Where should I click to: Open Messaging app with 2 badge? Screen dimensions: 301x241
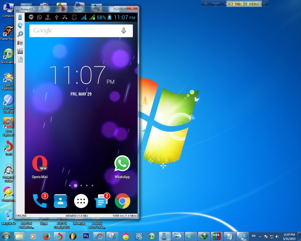tap(102, 201)
